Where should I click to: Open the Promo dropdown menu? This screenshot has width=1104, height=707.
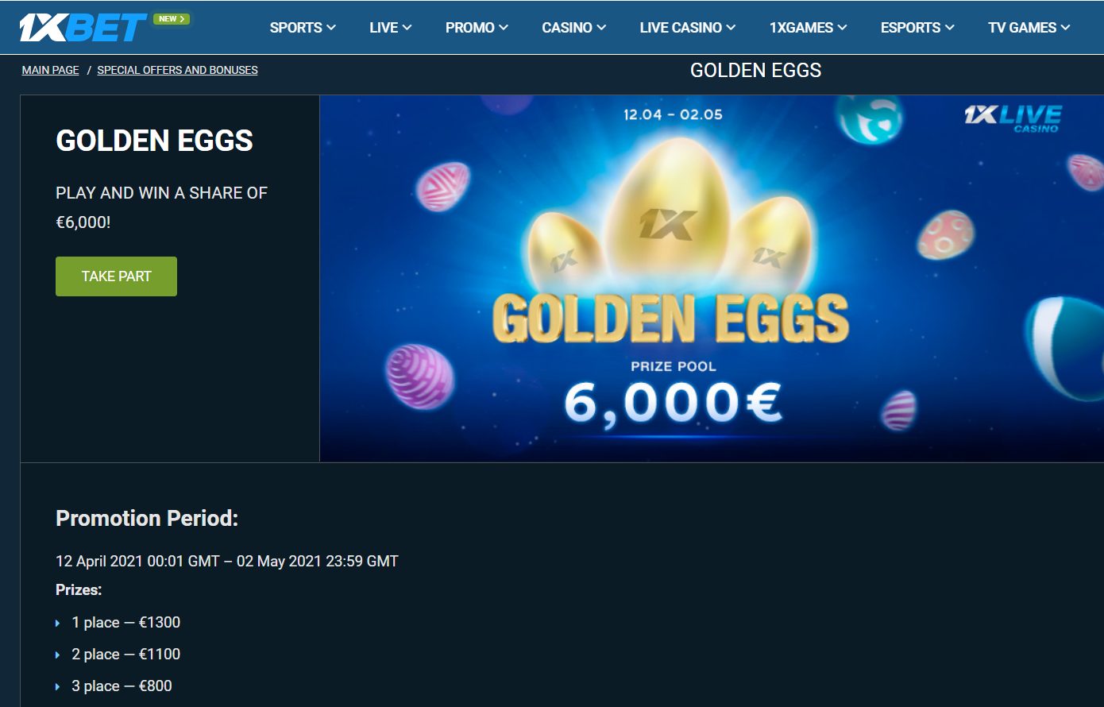477,27
